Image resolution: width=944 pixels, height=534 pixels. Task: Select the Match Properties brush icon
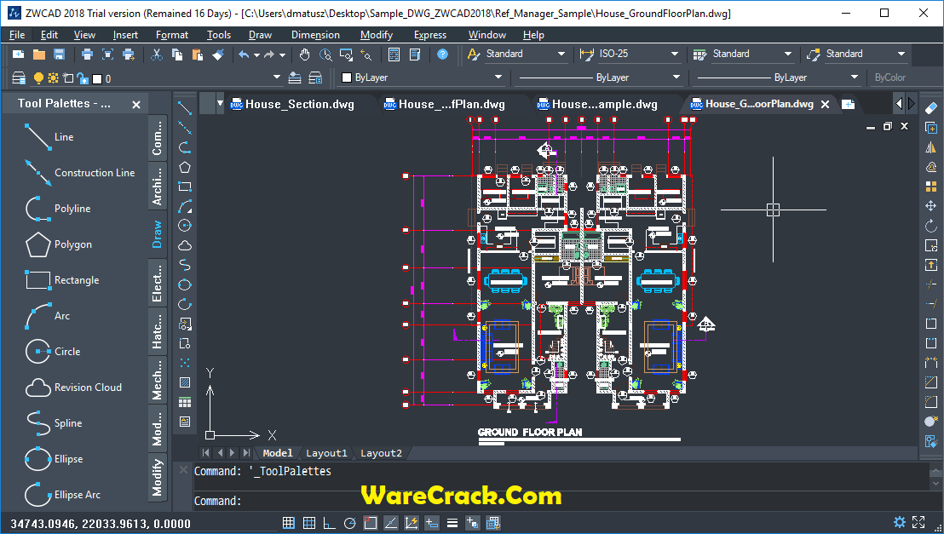pyautogui.click(x=218, y=55)
